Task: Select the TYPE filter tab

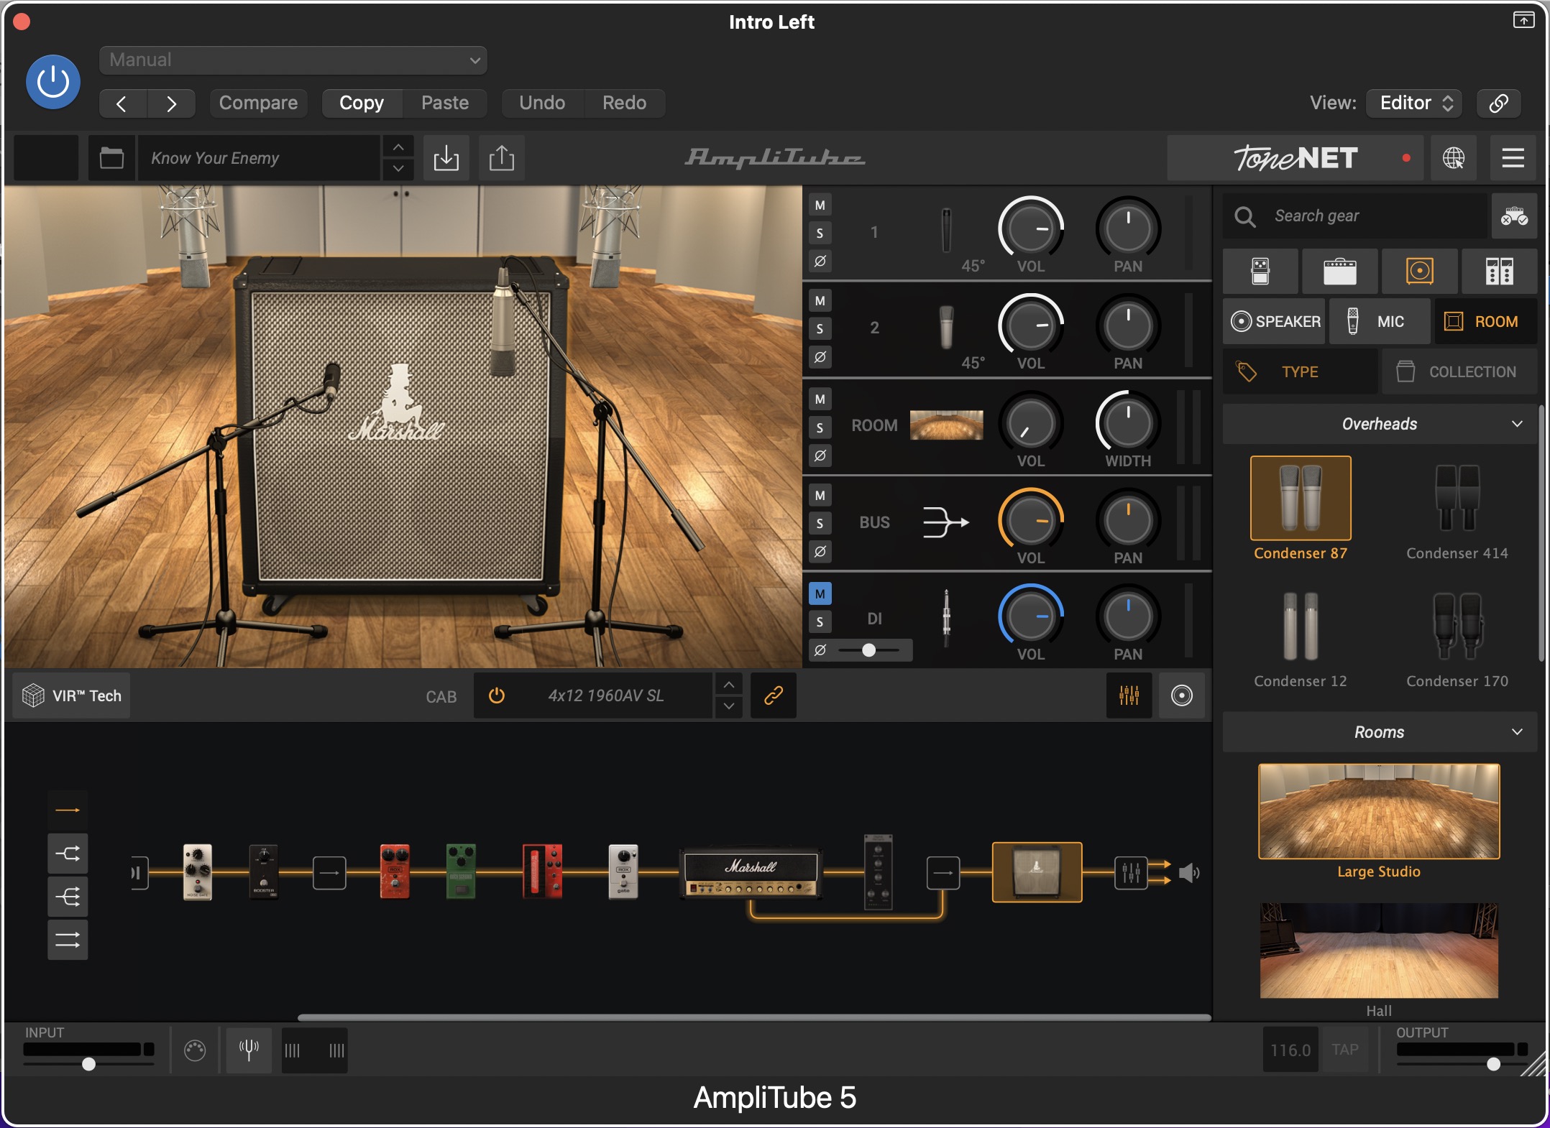Action: coord(1301,372)
